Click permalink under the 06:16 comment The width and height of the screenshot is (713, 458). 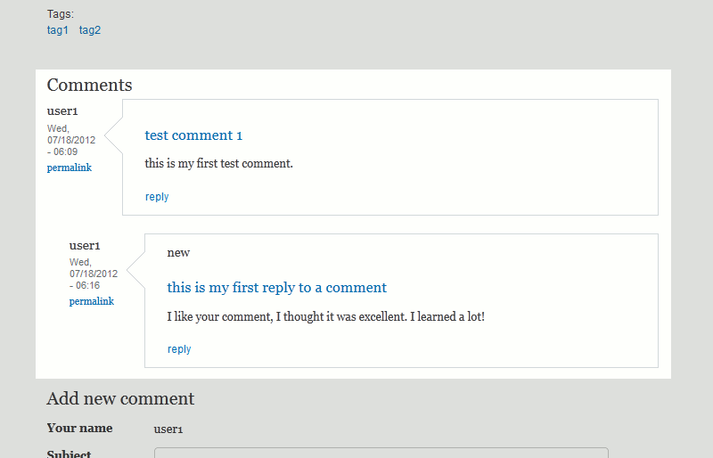(x=92, y=301)
